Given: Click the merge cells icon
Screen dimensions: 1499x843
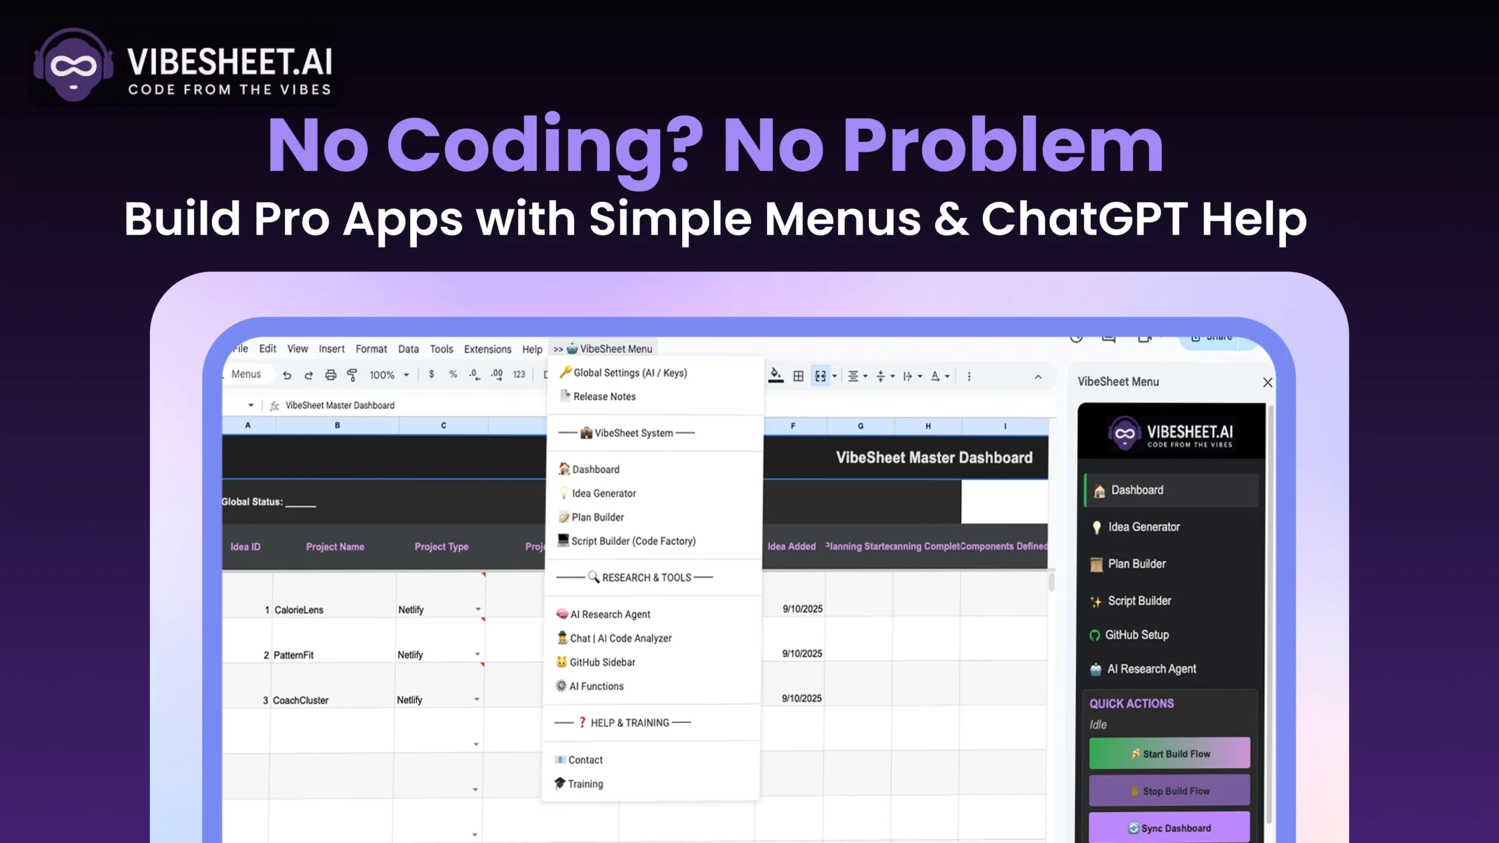Looking at the screenshot, I should pyautogui.click(x=820, y=376).
